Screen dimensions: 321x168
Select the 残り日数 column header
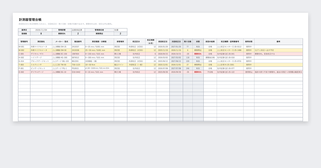[x=188, y=42]
